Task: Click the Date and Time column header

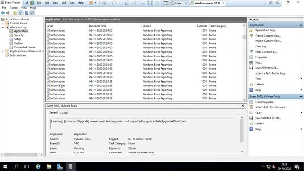Action: coord(98,26)
